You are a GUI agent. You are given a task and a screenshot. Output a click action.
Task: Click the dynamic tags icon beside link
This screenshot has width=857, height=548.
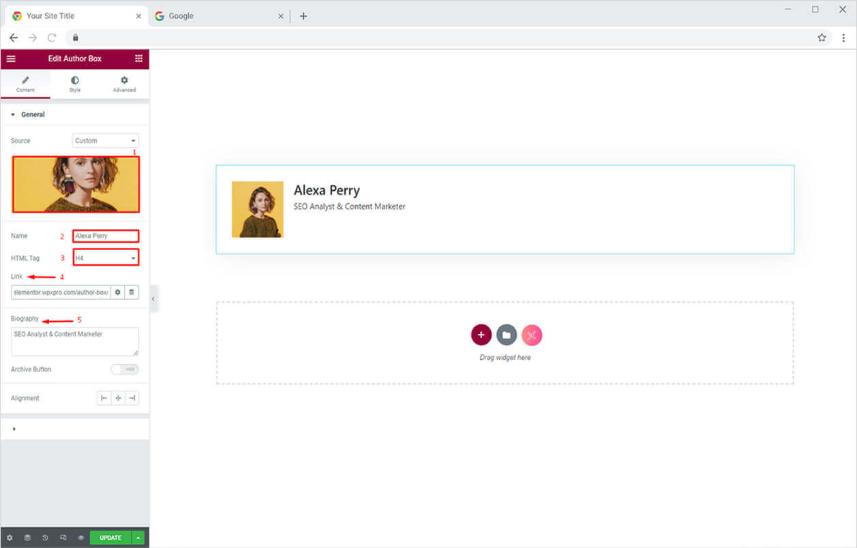point(132,292)
